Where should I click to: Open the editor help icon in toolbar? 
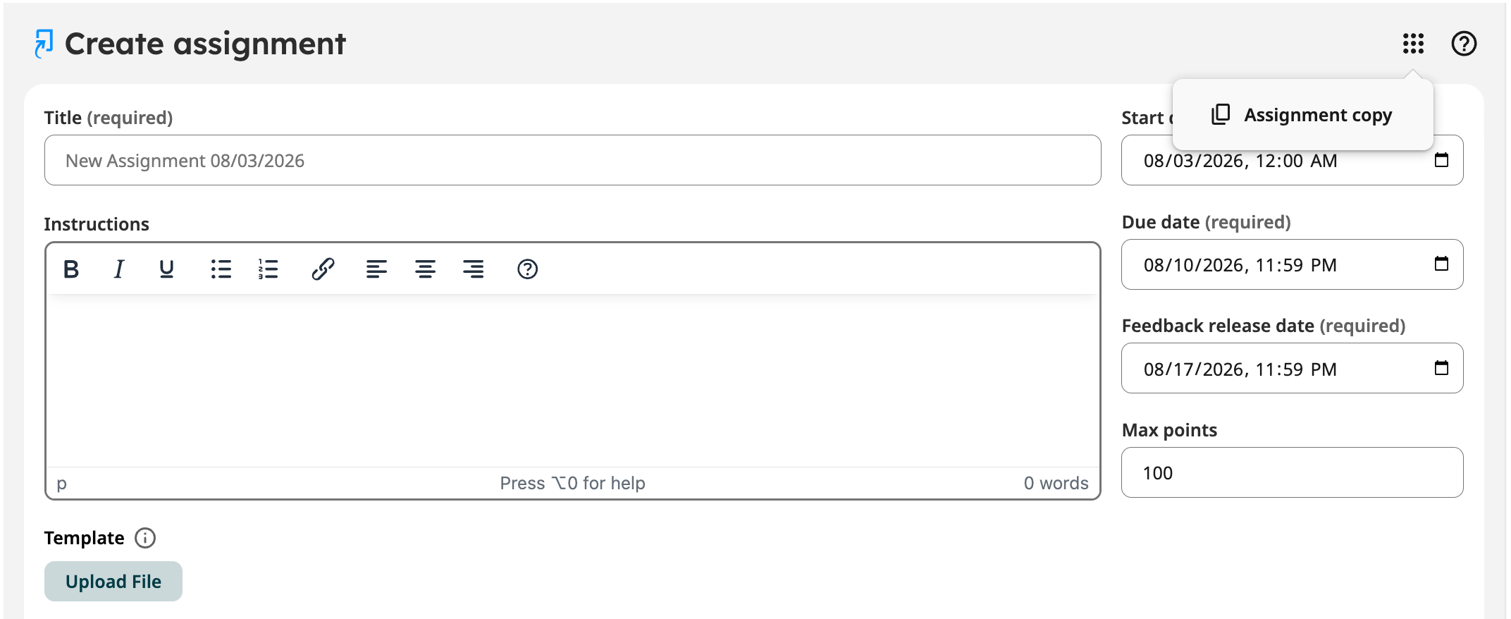click(x=527, y=269)
